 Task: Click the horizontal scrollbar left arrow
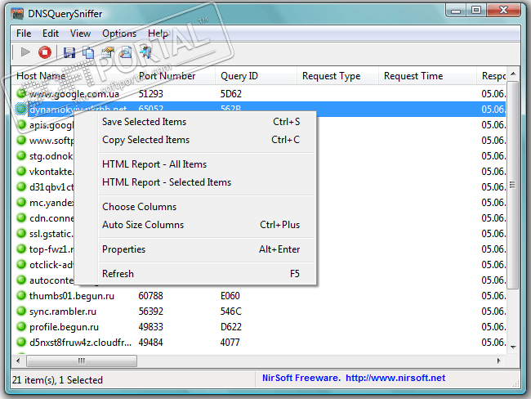18,361
